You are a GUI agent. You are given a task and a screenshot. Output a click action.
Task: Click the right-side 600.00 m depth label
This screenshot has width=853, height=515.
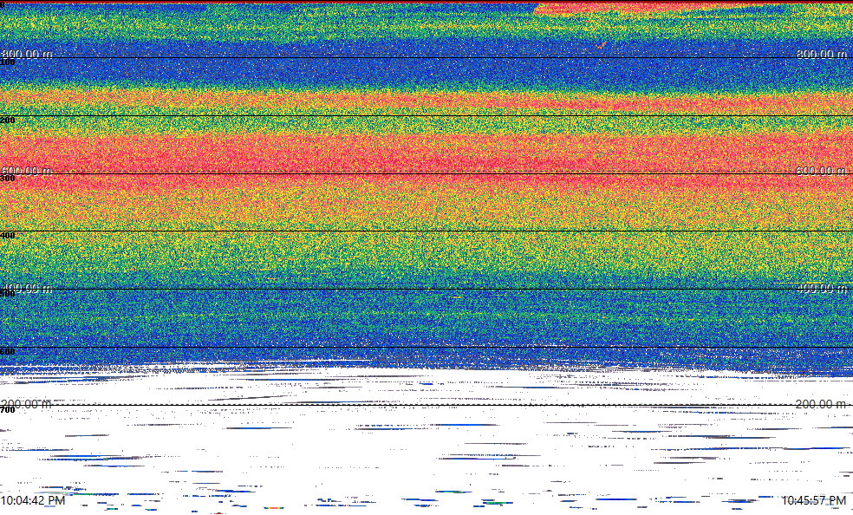(x=822, y=171)
